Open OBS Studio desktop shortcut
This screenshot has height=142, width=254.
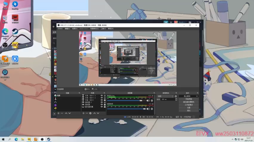[x=5, y=46]
